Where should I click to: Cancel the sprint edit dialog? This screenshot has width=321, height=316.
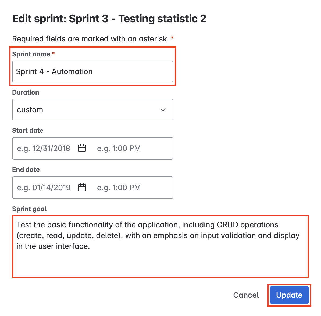tap(246, 295)
